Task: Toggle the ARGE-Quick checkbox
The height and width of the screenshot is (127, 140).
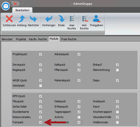Action: [x=40, y=81]
